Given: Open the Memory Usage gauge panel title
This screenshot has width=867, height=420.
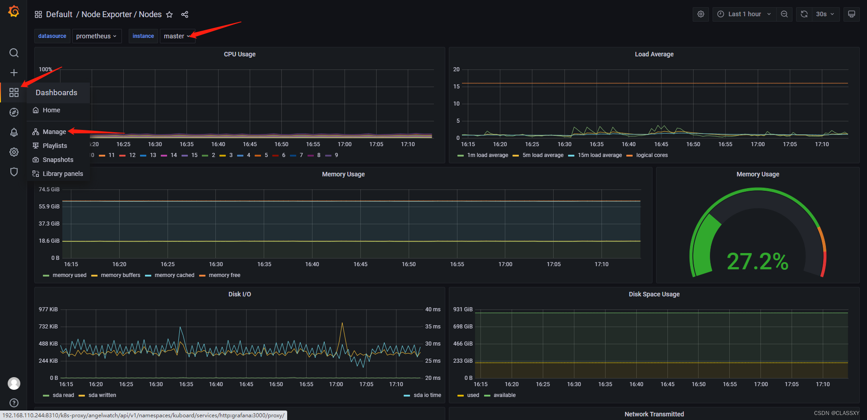Looking at the screenshot, I should (x=758, y=174).
